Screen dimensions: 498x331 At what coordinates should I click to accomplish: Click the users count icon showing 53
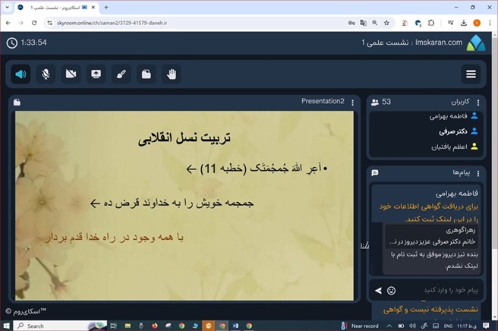(x=375, y=102)
